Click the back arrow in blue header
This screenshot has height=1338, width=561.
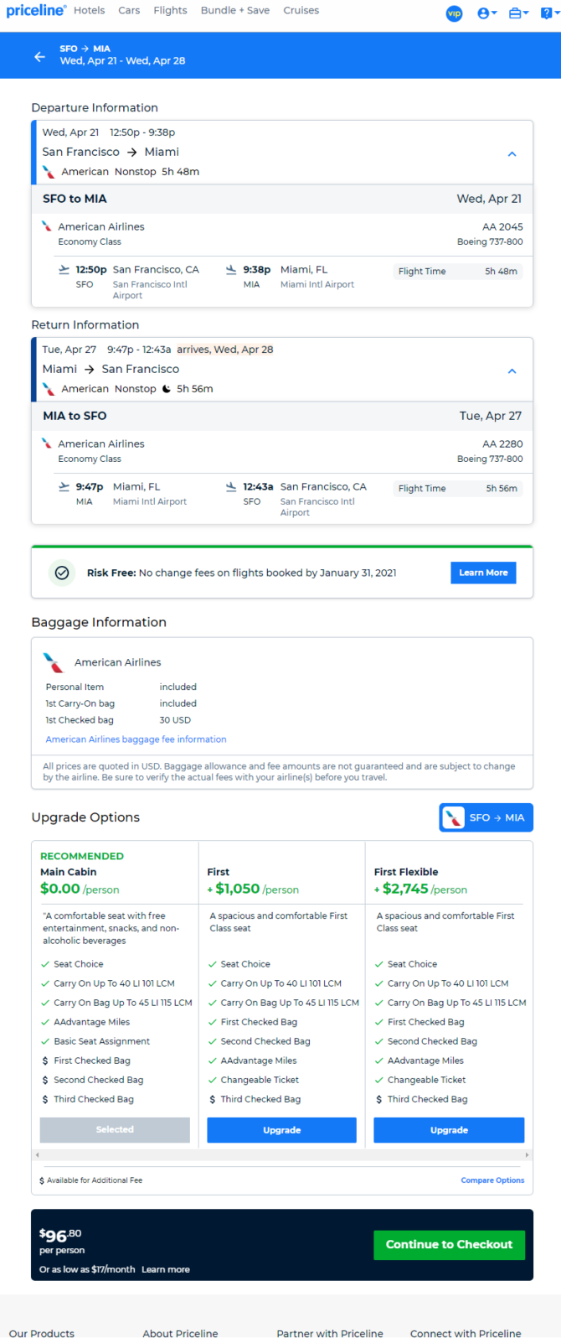[x=39, y=56]
